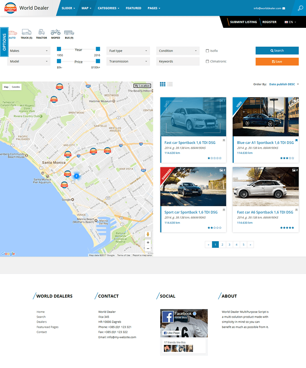Switch map to Map view
Screen dimensions: 306x368
pos(6,87)
